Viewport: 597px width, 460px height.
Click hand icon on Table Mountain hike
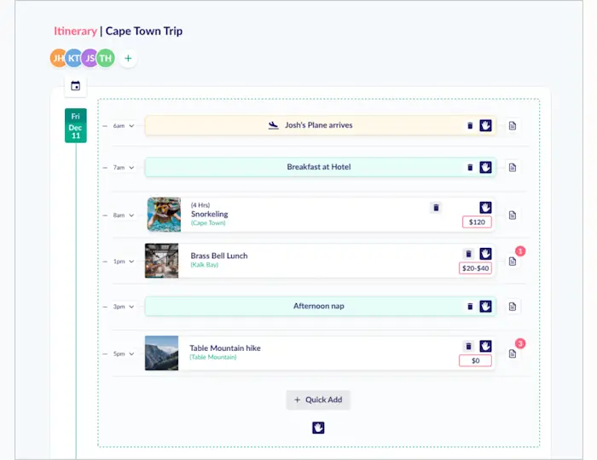(x=485, y=346)
